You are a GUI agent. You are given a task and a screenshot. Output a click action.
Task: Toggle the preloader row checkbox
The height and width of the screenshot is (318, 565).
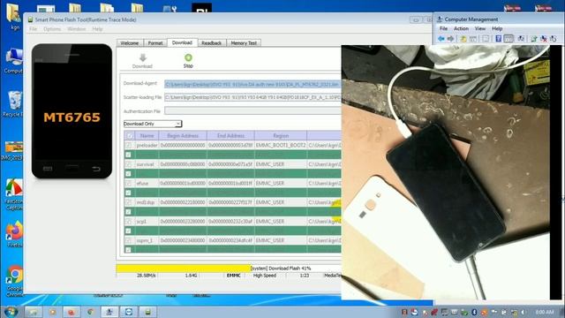click(128, 145)
